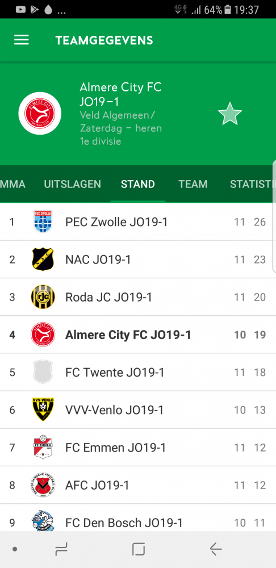Toggle the favorite star for Almere City
276x568 pixels.
pos(229,114)
